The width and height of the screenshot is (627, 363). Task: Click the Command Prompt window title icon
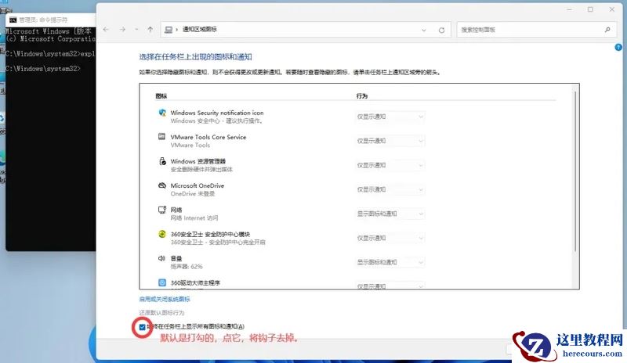click(x=13, y=20)
